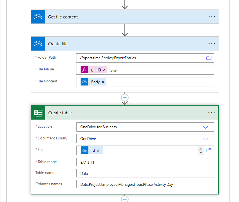
Task: Open the Create table ellipsis menu
Action: click(212, 113)
